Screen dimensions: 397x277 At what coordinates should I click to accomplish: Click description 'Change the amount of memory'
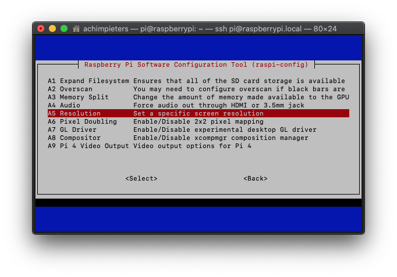coord(190,97)
